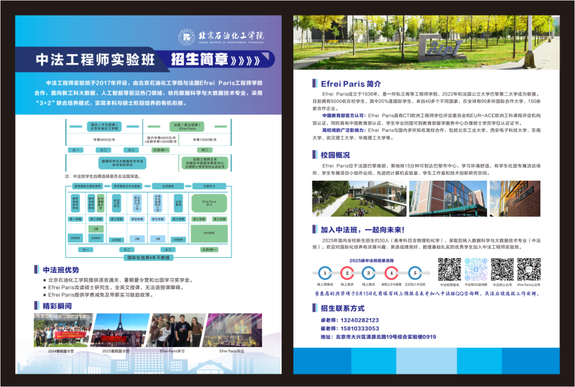
Task: Click the bullet about 语言通关、暑期夏令营 scholarships
Action: (x=118, y=280)
